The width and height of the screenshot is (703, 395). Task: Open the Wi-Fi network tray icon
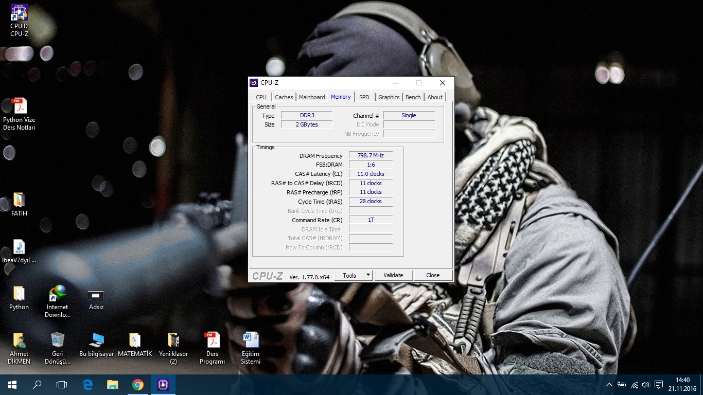635,385
